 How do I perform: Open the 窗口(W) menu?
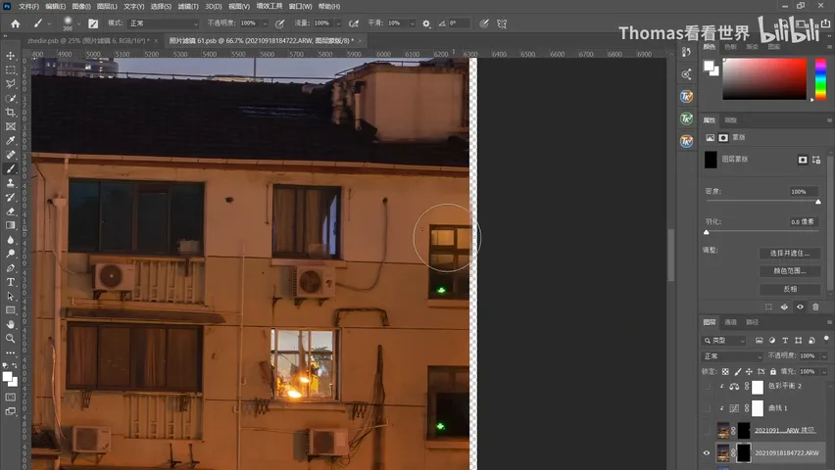[x=300, y=7]
